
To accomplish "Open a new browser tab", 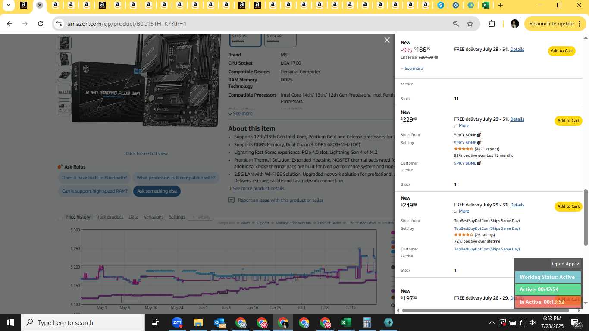I will (x=500, y=5).
